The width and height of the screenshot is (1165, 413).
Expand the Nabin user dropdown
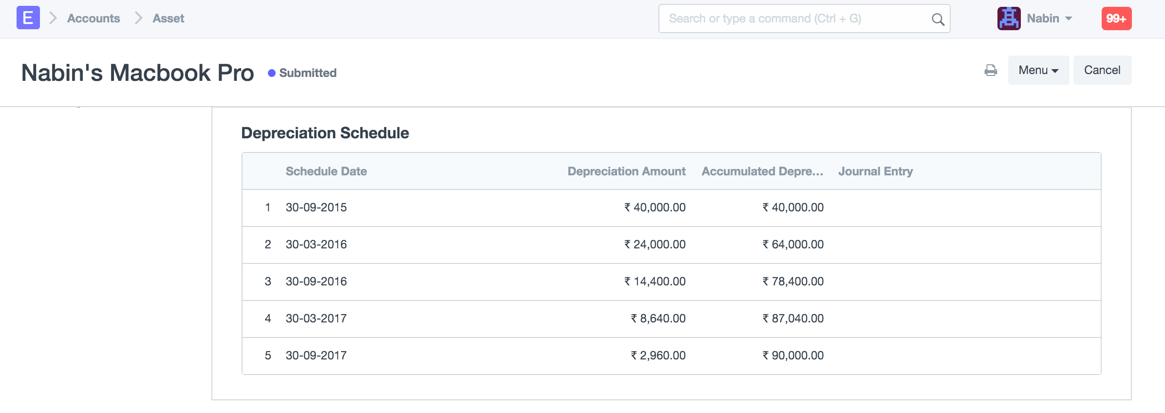pyautogui.click(x=1049, y=19)
